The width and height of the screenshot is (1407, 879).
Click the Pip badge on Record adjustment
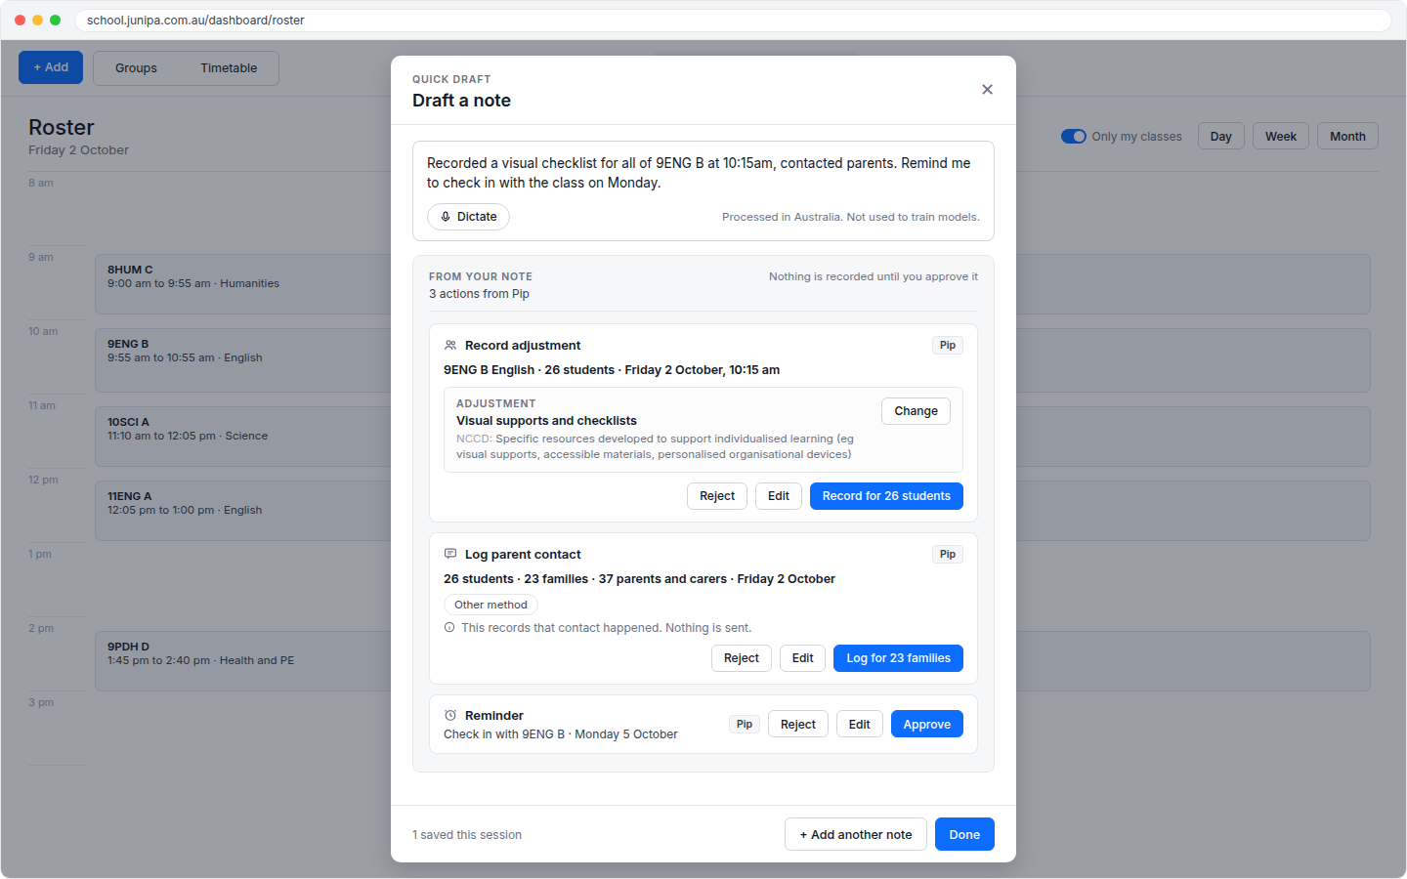[x=948, y=346]
